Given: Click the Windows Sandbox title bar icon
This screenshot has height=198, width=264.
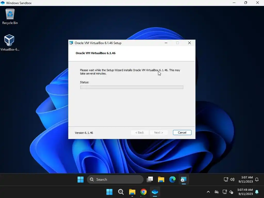Looking at the screenshot, I should [x=3, y=3].
